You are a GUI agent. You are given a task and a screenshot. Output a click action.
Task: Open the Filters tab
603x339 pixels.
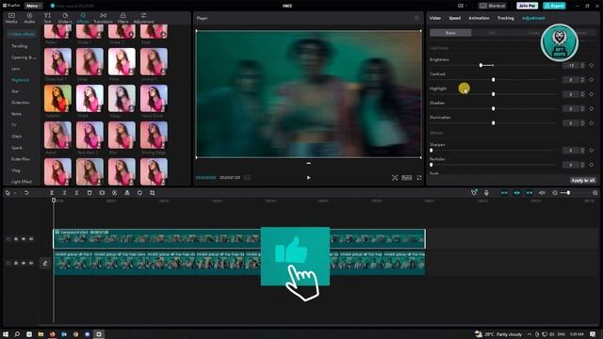tap(123, 18)
